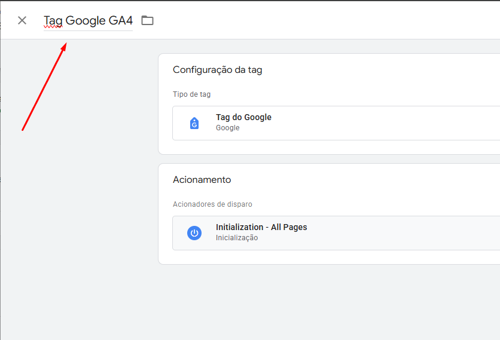The height and width of the screenshot is (340, 500).
Task: Click blank space in the Initialization trigger row
Action: [398, 233]
